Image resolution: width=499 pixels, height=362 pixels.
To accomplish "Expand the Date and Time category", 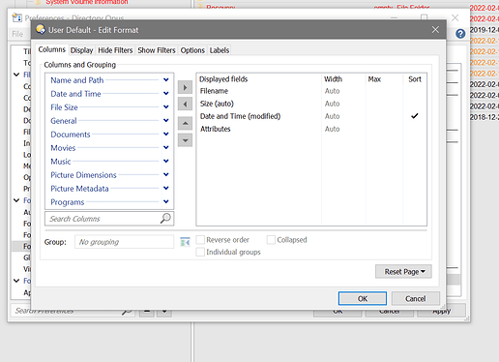I will click(x=166, y=93).
